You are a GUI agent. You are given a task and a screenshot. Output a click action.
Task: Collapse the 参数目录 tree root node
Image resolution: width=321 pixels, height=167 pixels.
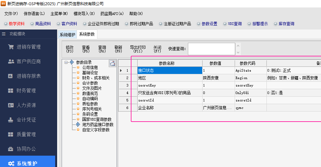click(x=66, y=62)
